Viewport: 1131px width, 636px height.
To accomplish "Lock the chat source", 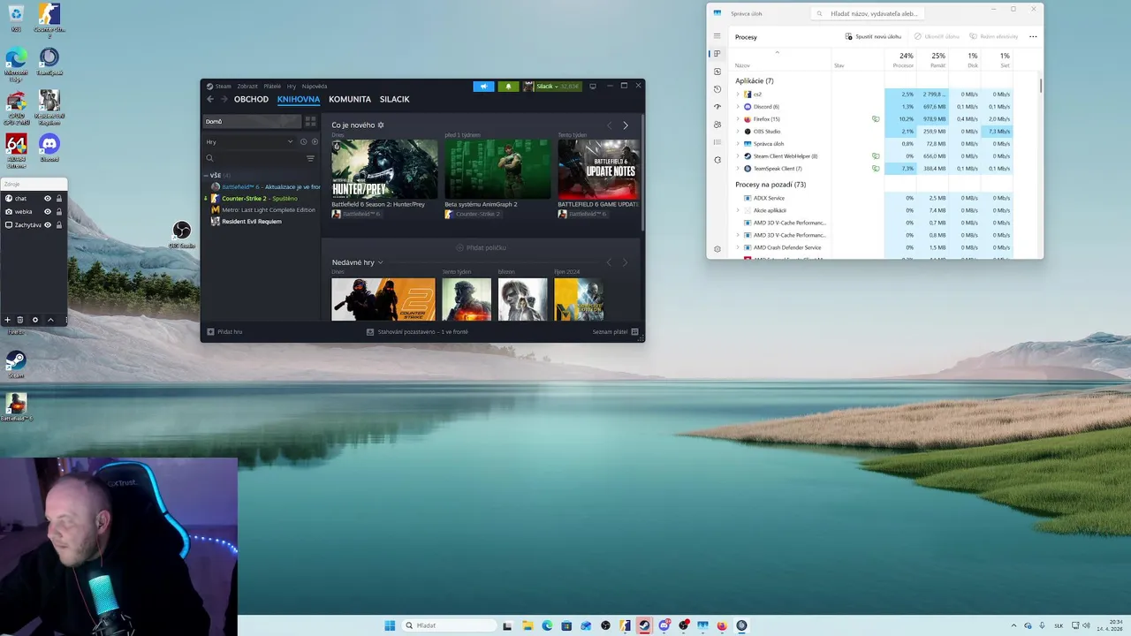I will (x=59, y=199).
